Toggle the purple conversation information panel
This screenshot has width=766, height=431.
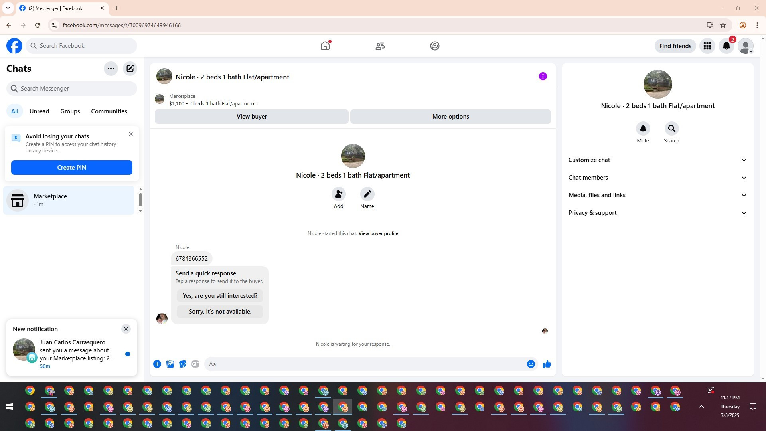click(x=543, y=76)
